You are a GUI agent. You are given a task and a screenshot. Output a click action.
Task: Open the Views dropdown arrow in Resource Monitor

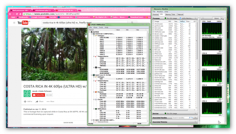pos(222,18)
